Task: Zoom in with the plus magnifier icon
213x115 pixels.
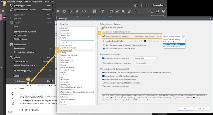Action: pyautogui.click(x=76, y=11)
